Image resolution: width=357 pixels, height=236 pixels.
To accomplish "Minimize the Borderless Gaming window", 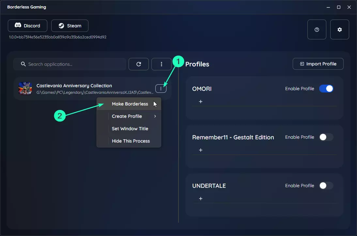I will tap(328, 7).
